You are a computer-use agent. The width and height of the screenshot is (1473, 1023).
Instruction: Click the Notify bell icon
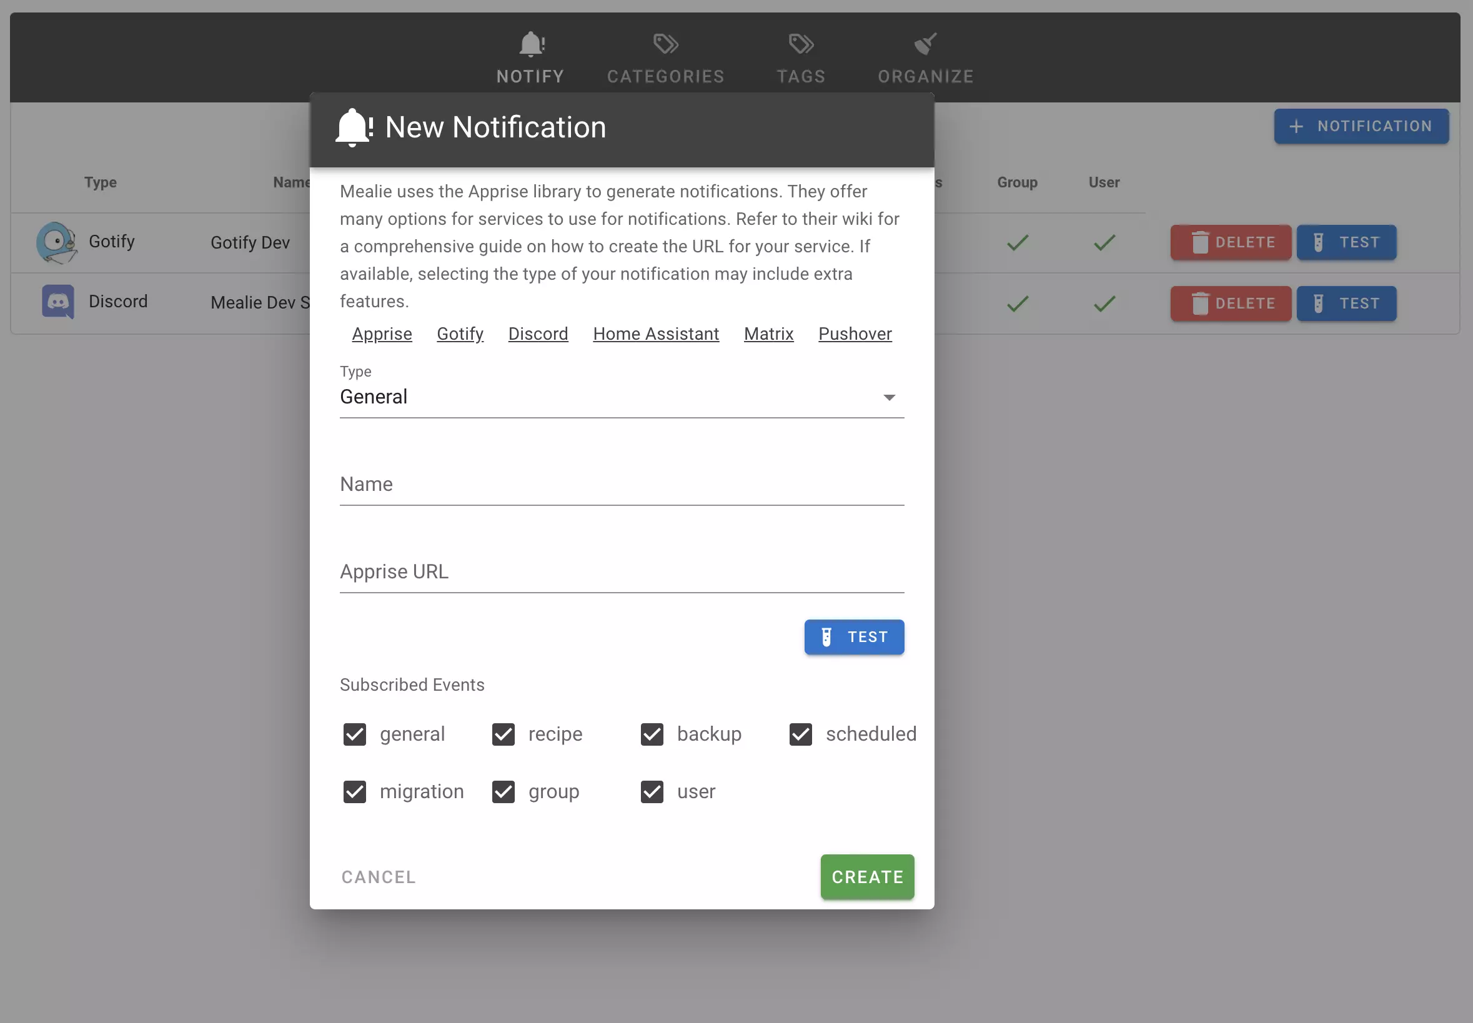[x=532, y=44]
